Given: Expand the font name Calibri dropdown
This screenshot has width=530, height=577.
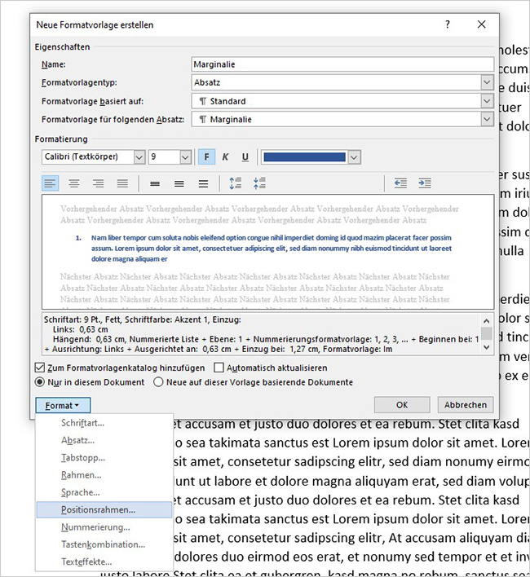Looking at the screenshot, I should pos(139,156).
